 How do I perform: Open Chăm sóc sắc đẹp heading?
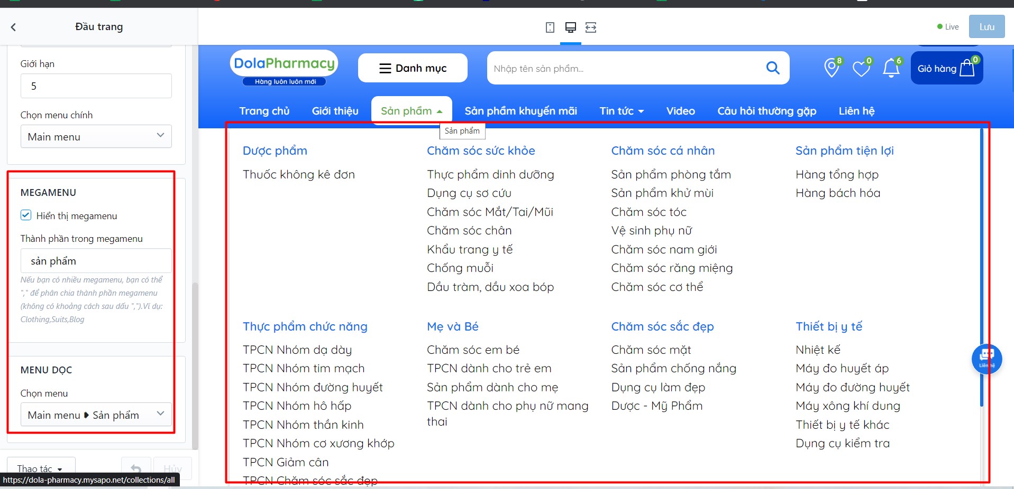(662, 326)
